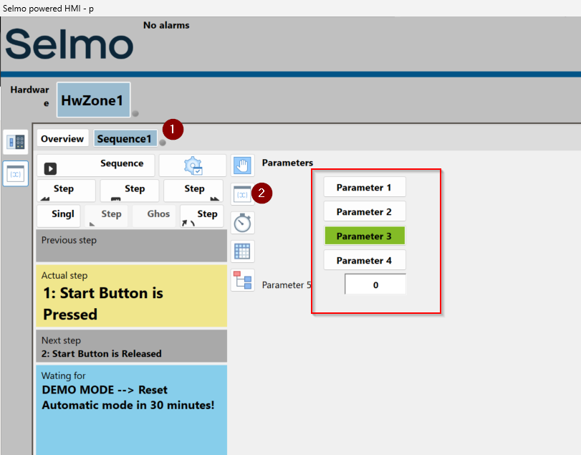Click the Parameter 5 value field
This screenshot has width=581, height=455.
[x=375, y=284]
